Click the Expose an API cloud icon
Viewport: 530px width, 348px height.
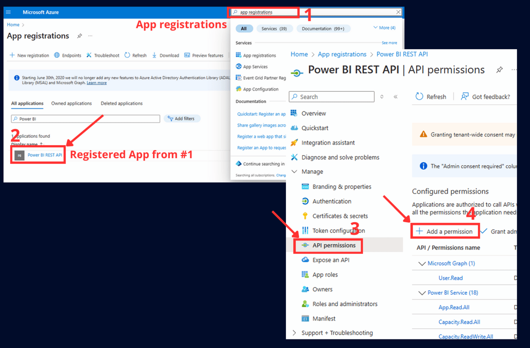[x=305, y=260]
